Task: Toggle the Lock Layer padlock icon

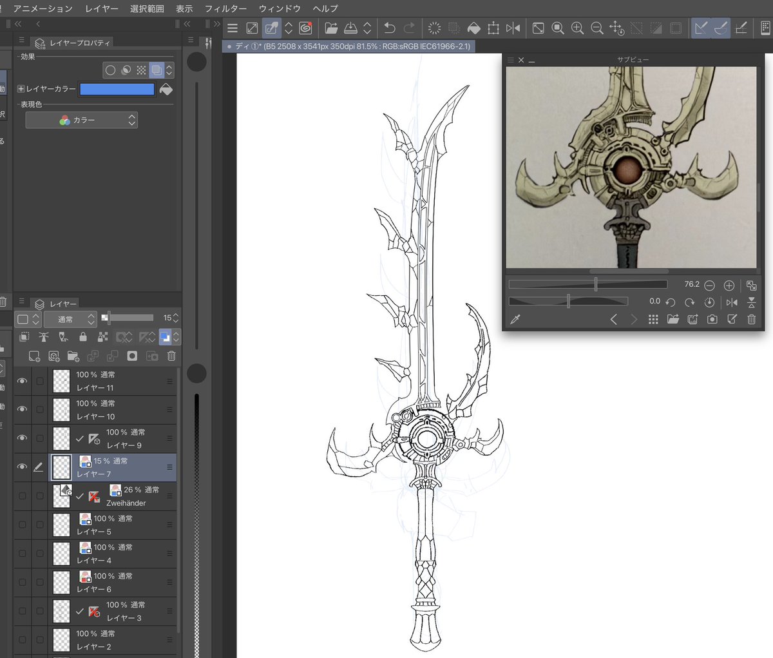Action: click(x=83, y=336)
